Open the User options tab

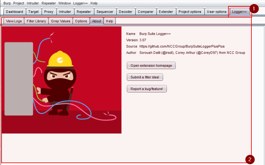pyautogui.click(x=217, y=12)
